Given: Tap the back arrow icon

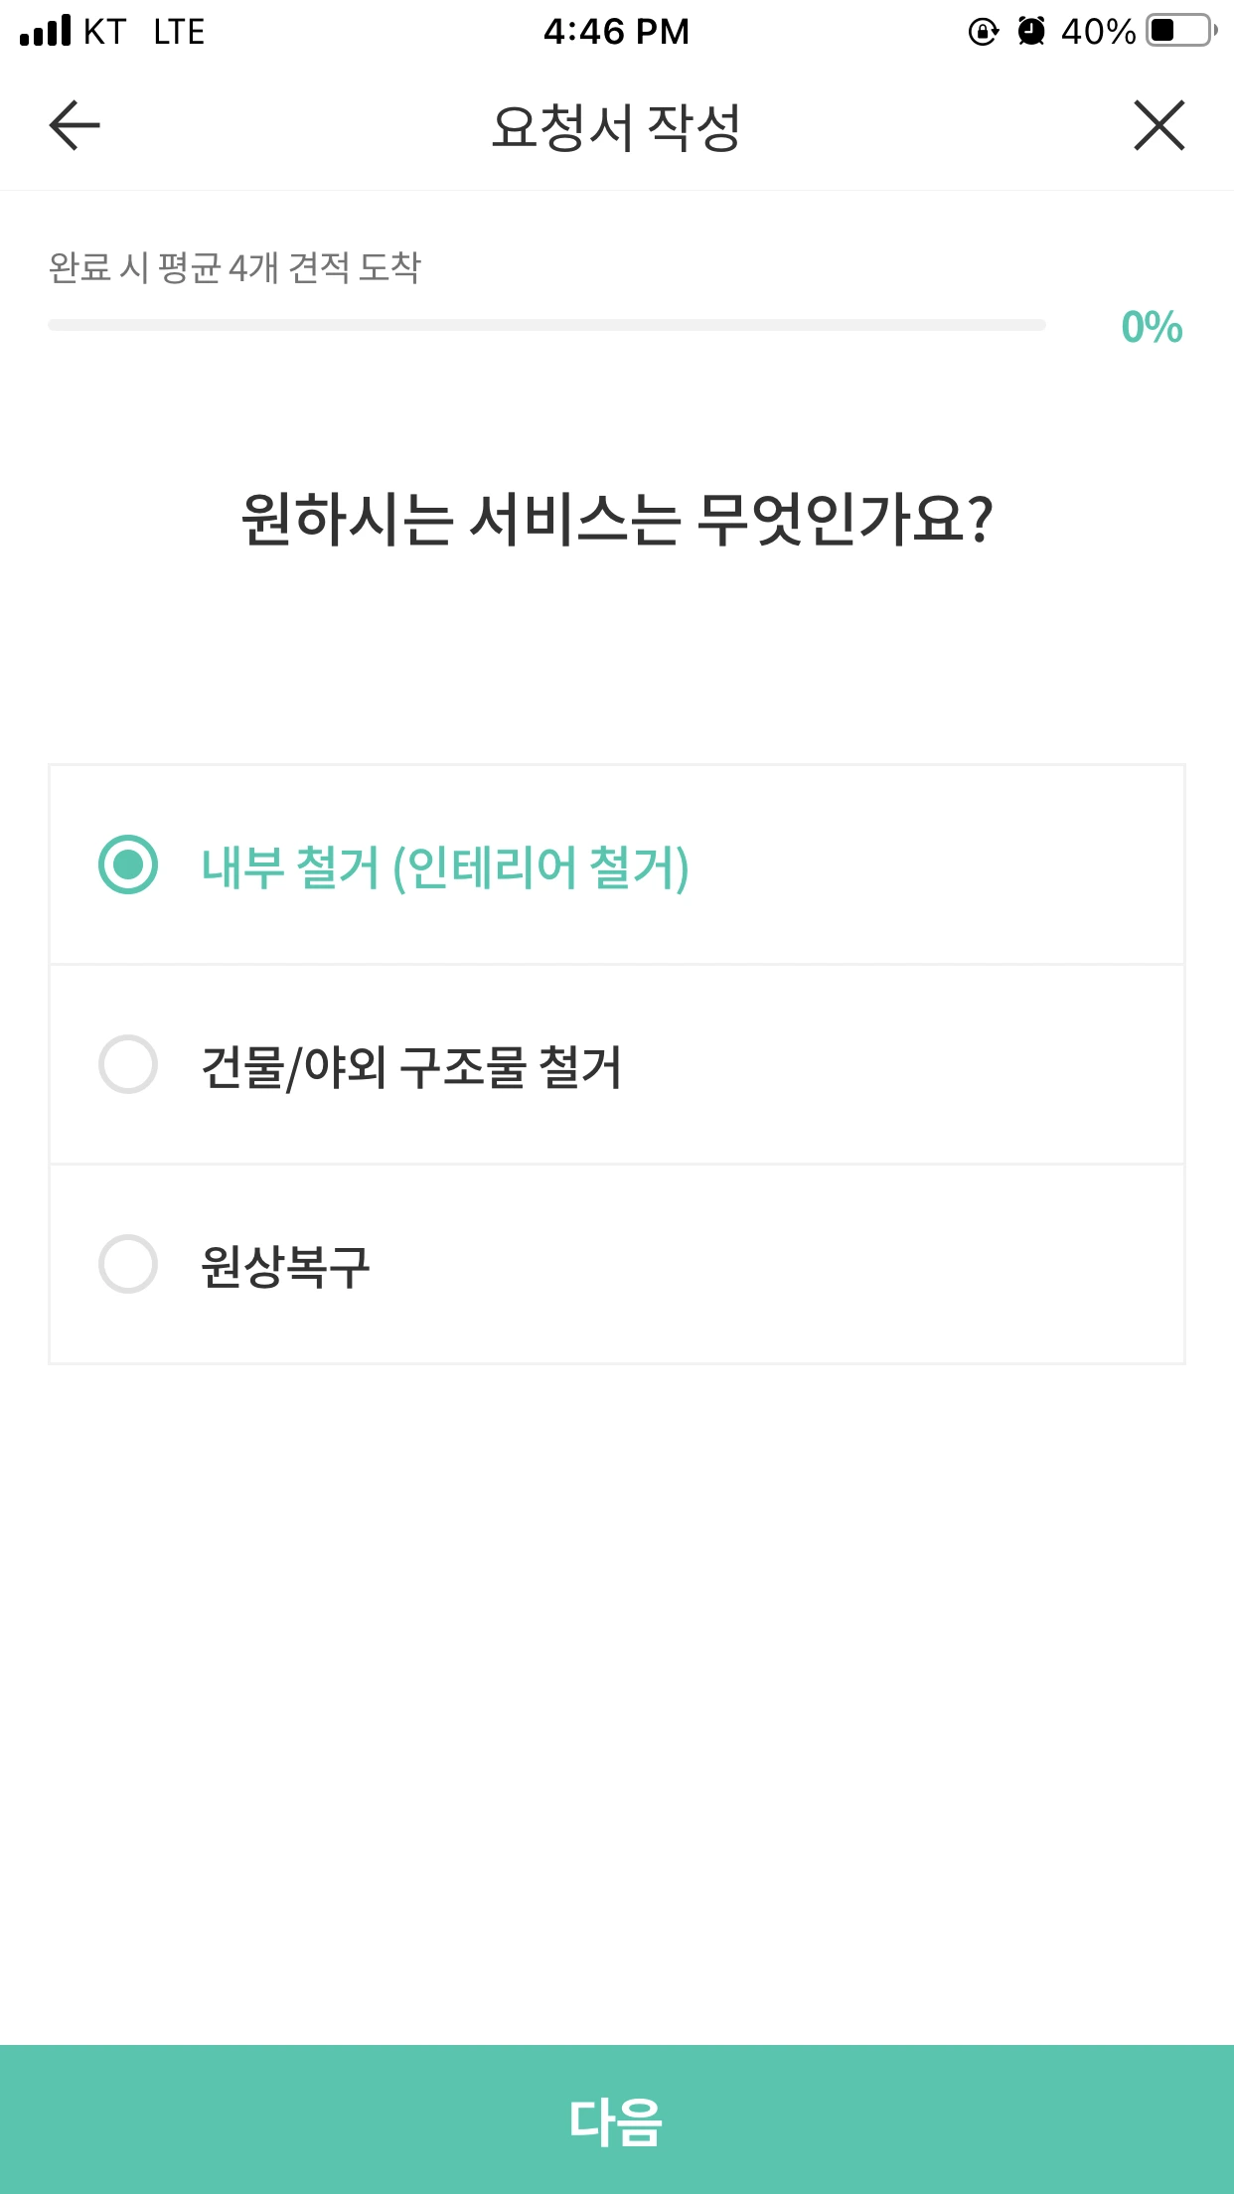Looking at the screenshot, I should click(x=75, y=125).
